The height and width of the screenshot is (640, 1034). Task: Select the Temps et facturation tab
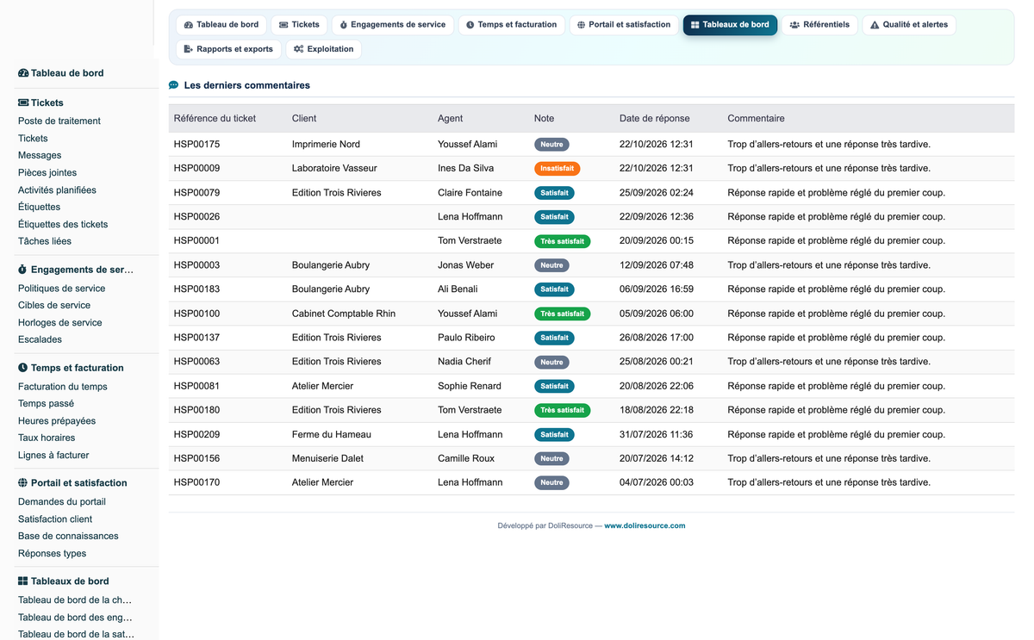[x=512, y=25]
